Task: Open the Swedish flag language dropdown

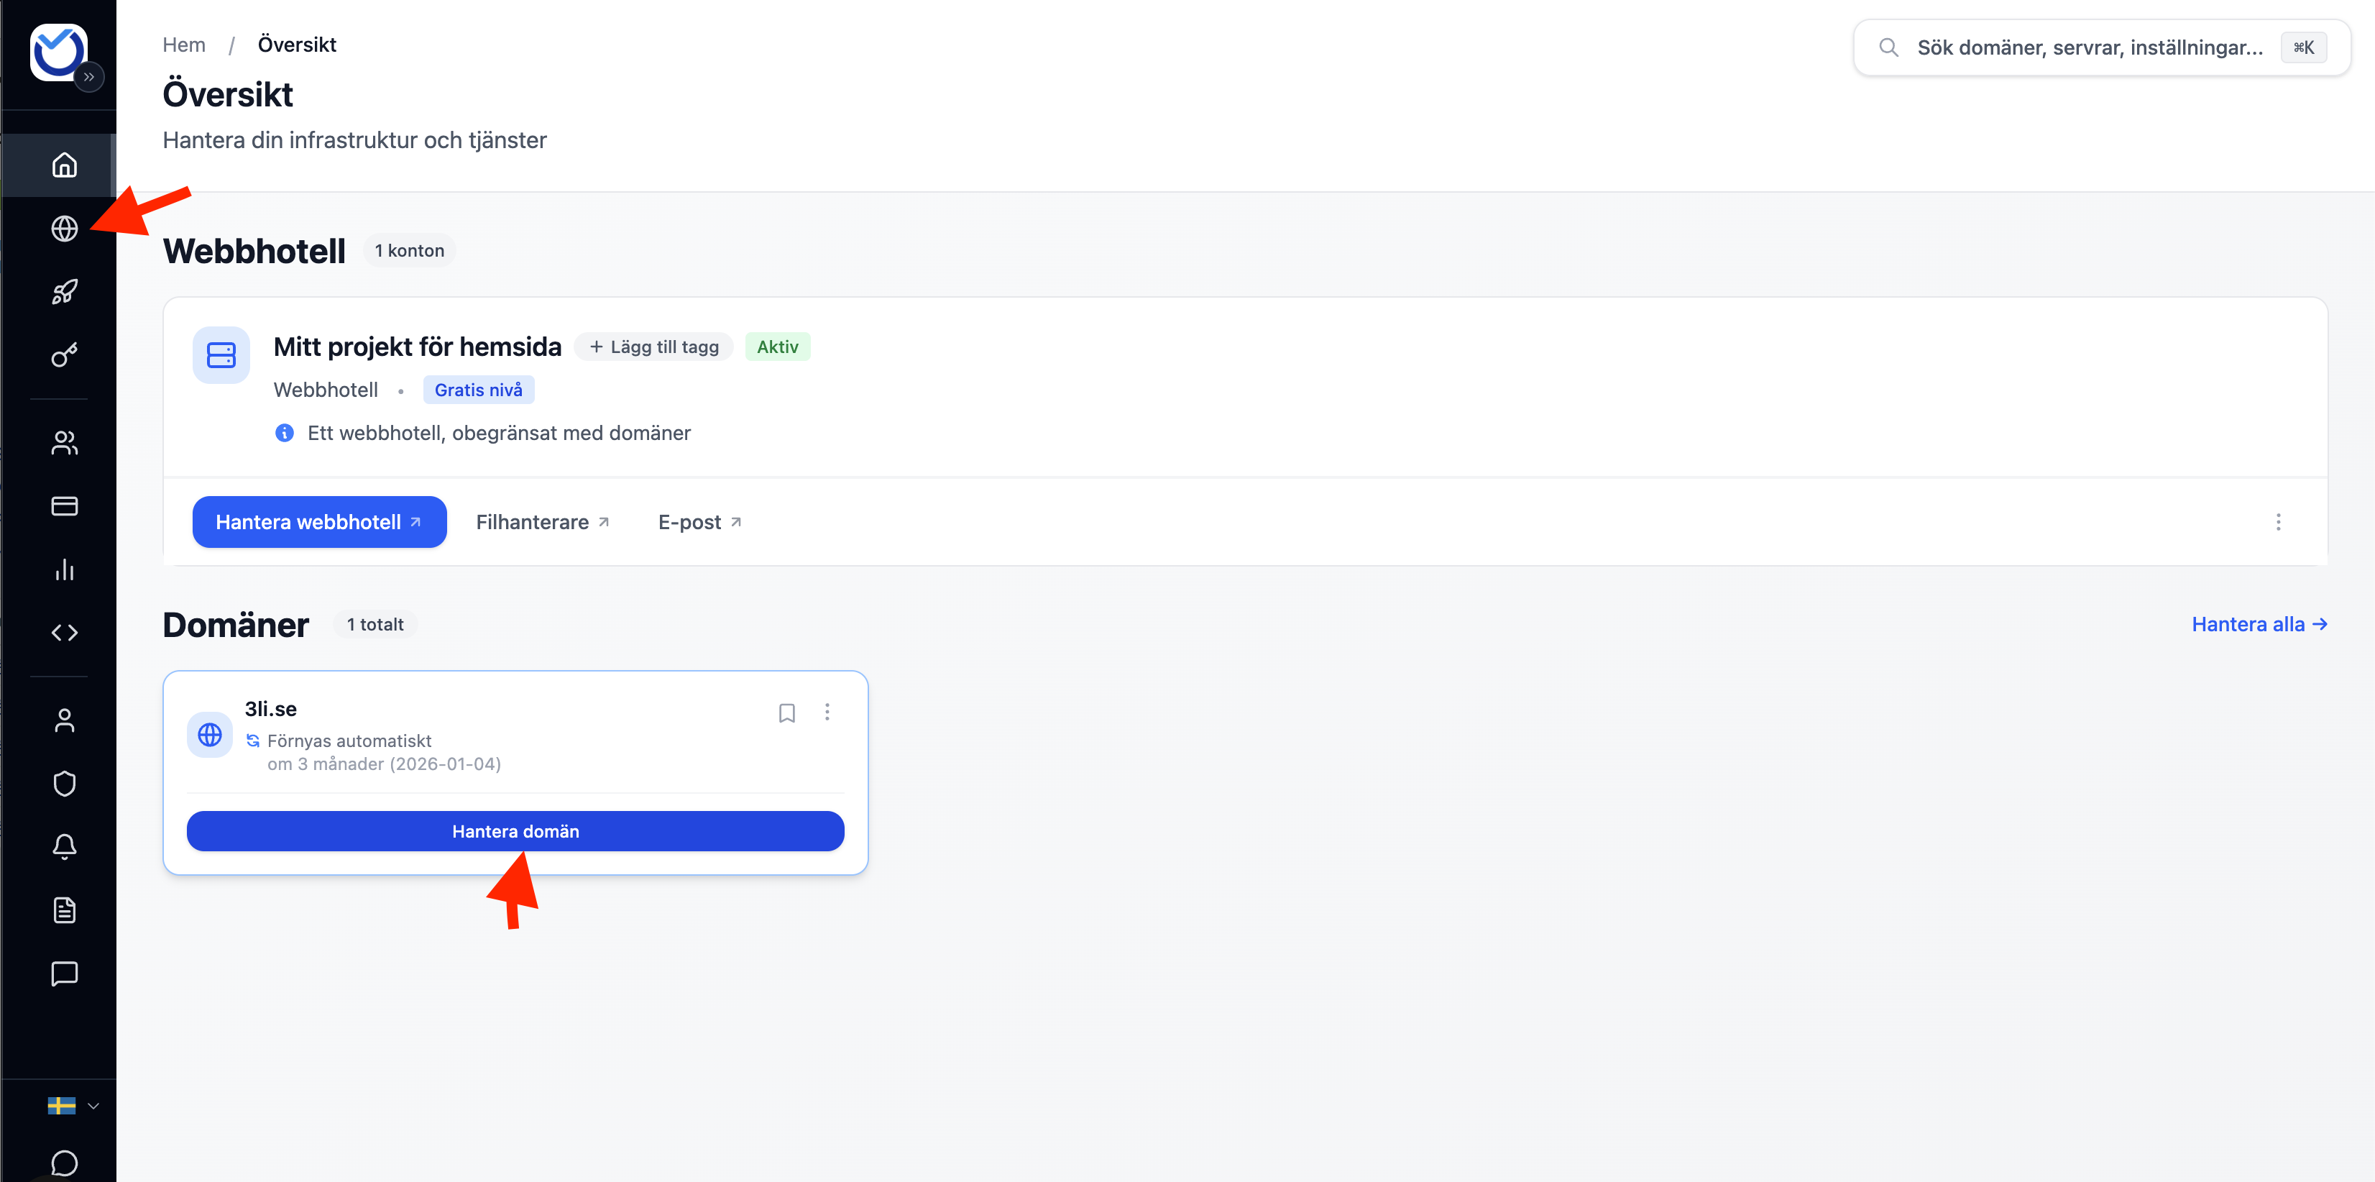Action: click(73, 1106)
